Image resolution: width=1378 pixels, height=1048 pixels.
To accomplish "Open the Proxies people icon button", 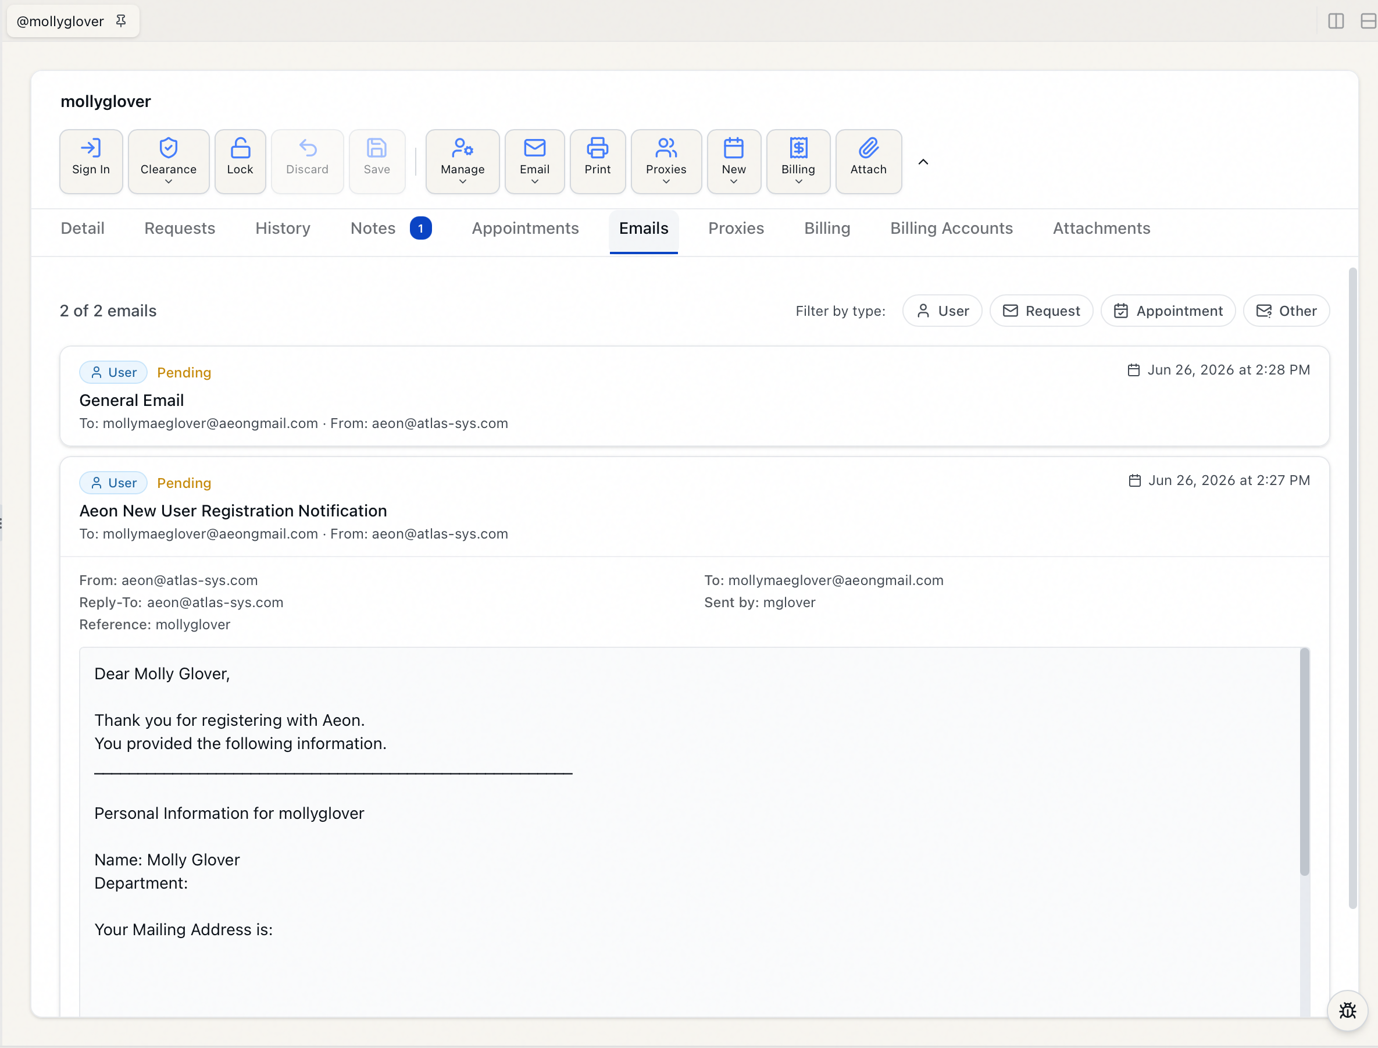I will [666, 161].
